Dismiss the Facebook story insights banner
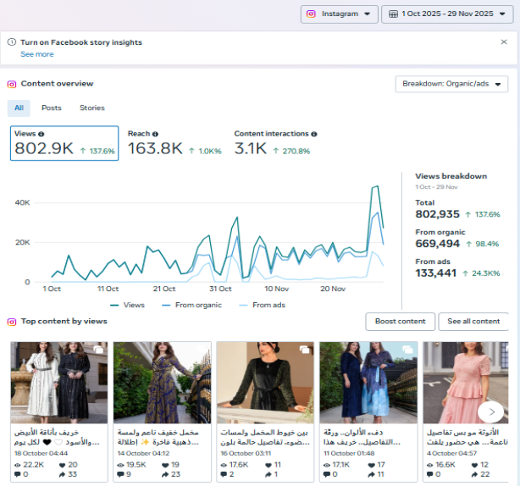The height and width of the screenshot is (486, 520). click(504, 41)
